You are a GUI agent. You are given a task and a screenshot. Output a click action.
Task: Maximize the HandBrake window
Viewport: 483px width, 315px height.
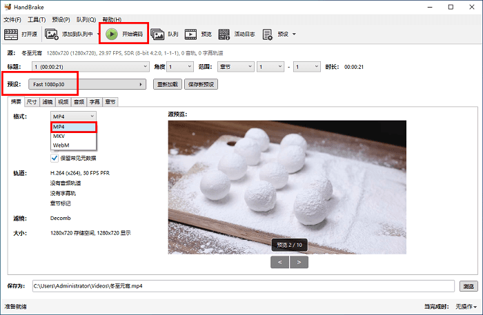point(451,7)
